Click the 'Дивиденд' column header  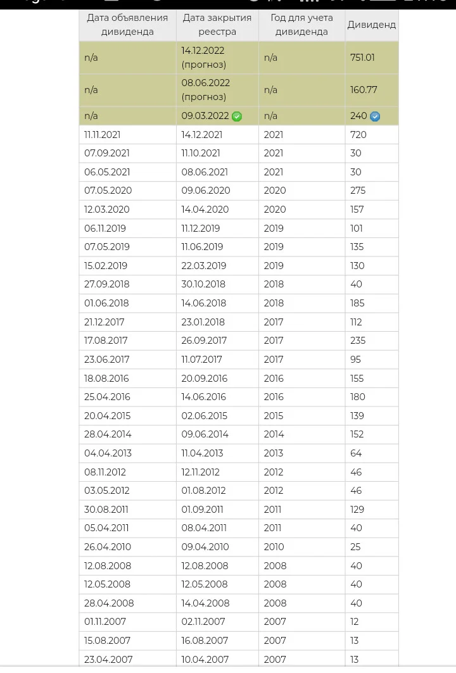(x=371, y=25)
